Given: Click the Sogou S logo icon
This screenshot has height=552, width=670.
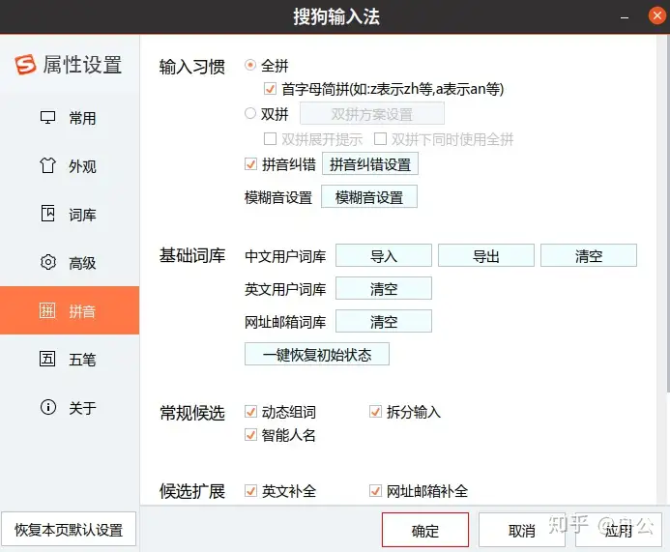Looking at the screenshot, I should (x=25, y=65).
